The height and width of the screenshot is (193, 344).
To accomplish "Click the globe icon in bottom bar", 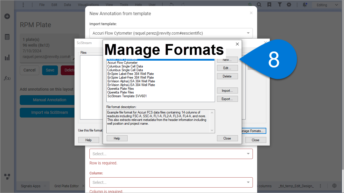I will pyautogui.click(x=334, y=186).
